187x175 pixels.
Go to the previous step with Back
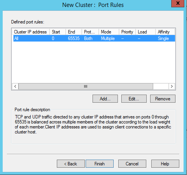point(71,164)
